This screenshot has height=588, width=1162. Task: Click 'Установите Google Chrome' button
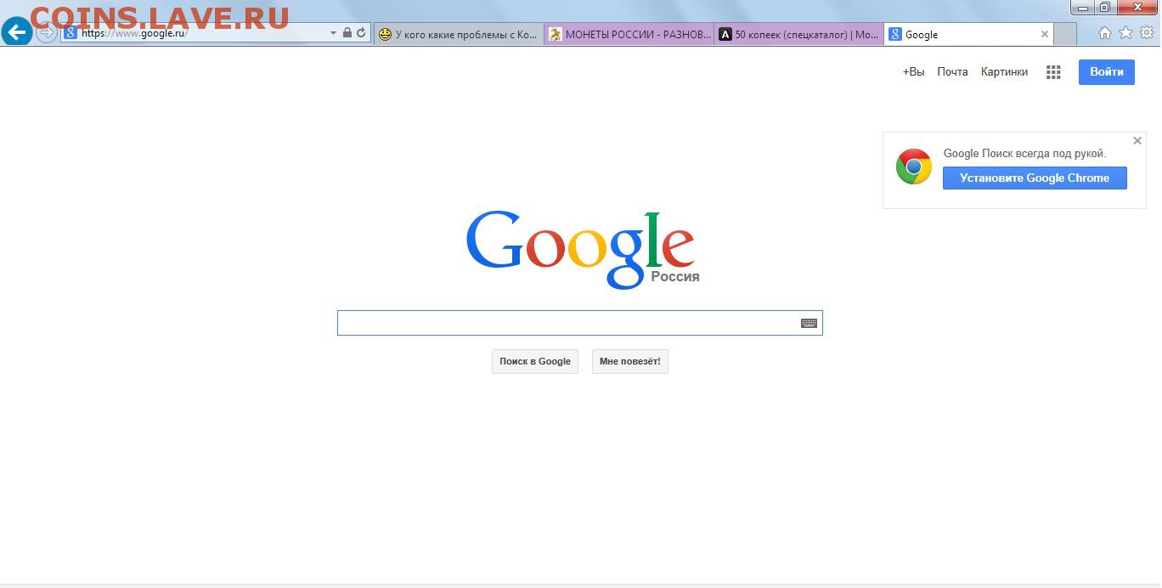tap(1035, 178)
